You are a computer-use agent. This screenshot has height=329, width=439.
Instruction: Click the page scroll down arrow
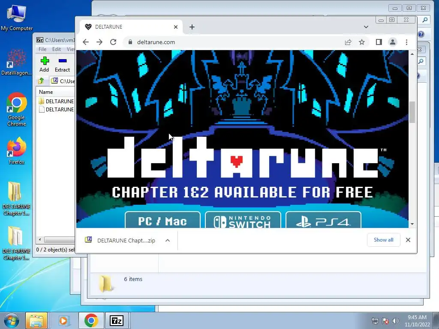tap(412, 224)
